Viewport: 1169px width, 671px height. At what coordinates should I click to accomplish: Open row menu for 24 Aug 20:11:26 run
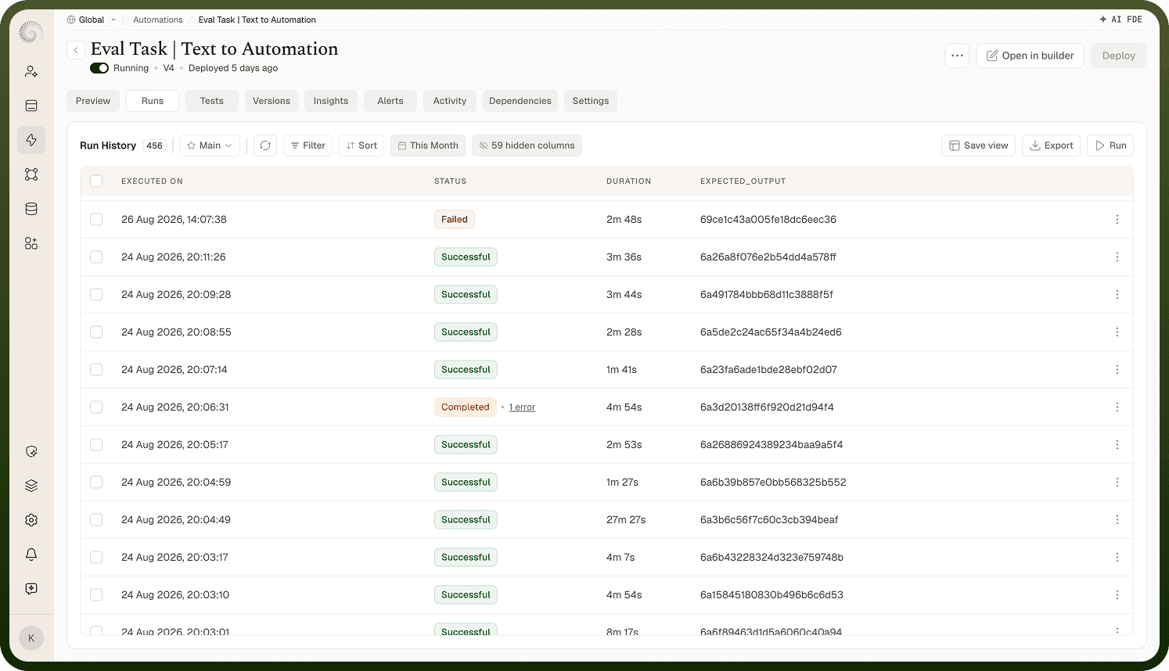pyautogui.click(x=1117, y=257)
